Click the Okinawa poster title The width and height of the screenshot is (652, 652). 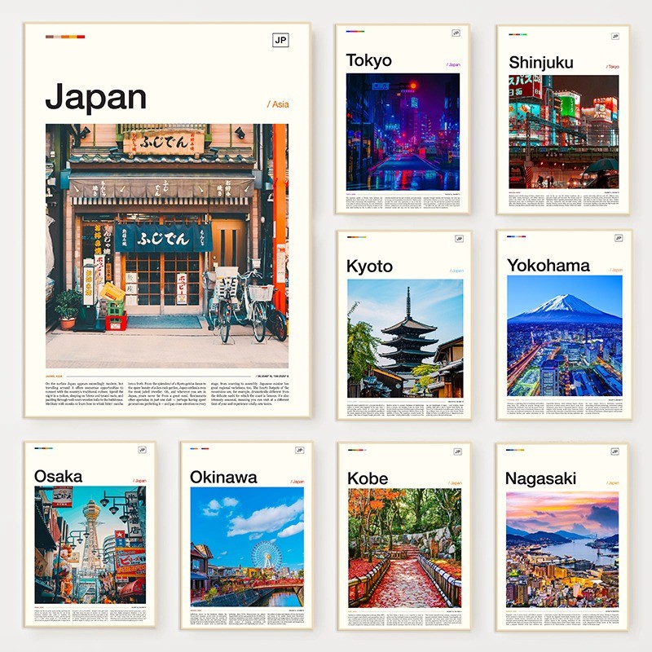coord(223,477)
